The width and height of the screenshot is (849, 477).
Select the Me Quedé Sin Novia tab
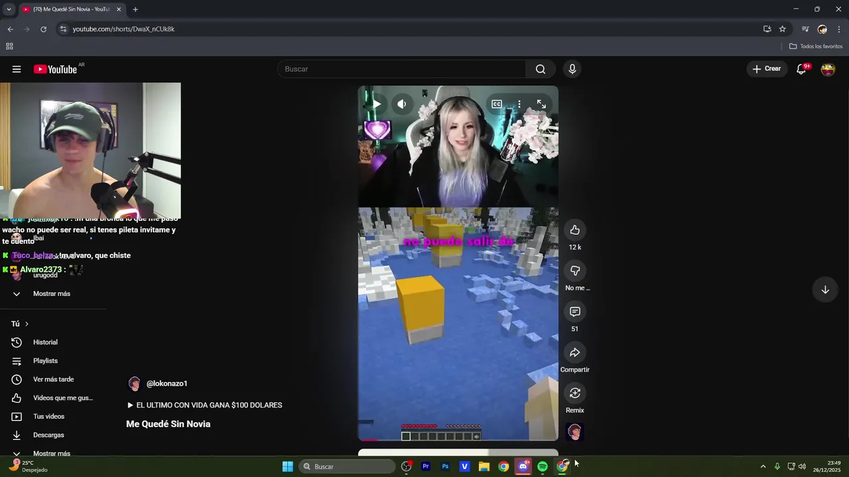pyautogui.click(x=72, y=9)
